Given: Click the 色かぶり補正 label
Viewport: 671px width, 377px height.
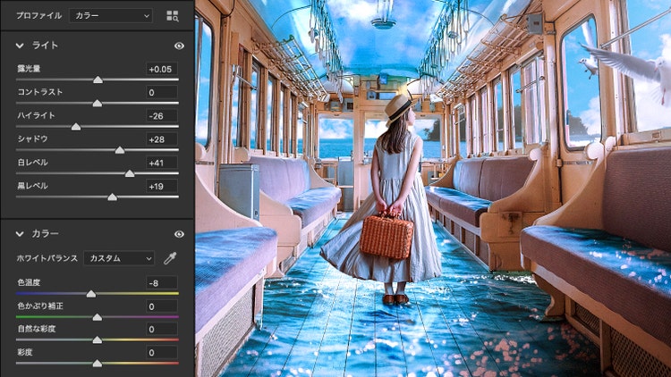Looking at the screenshot, I should pos(40,306).
